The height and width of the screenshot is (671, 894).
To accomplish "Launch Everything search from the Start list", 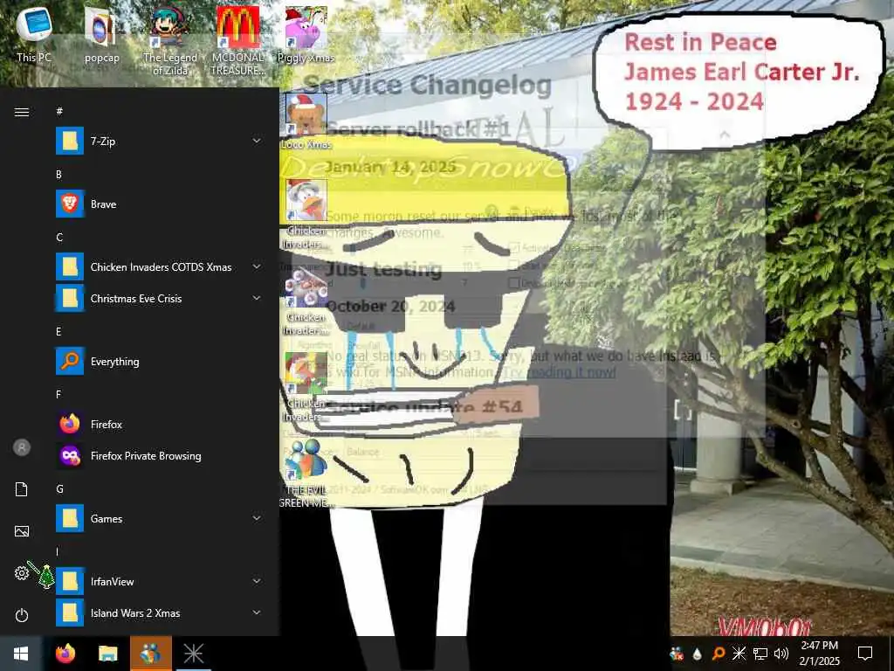I will (159, 362).
